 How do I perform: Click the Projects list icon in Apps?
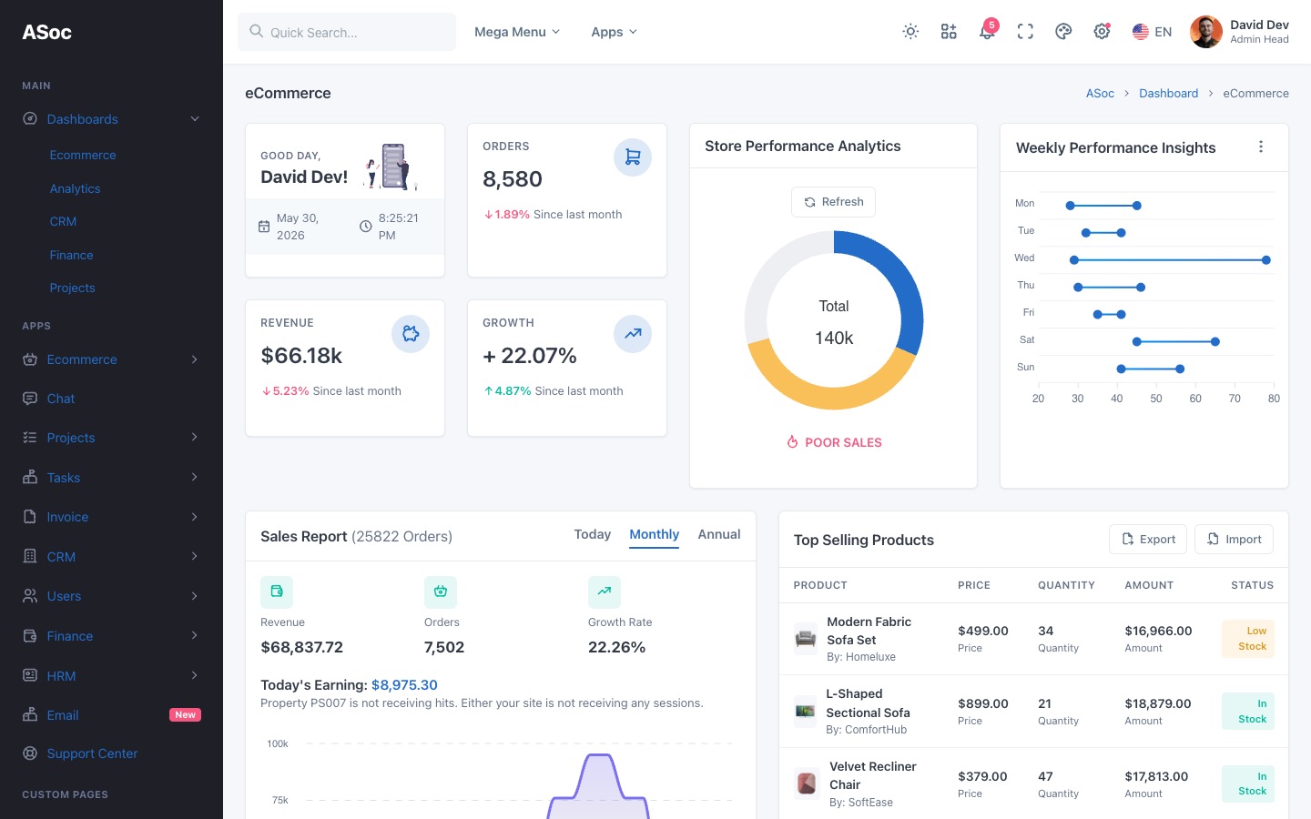[30, 438]
